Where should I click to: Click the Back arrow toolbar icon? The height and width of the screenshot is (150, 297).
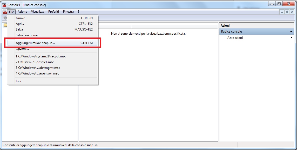coord(5,18)
